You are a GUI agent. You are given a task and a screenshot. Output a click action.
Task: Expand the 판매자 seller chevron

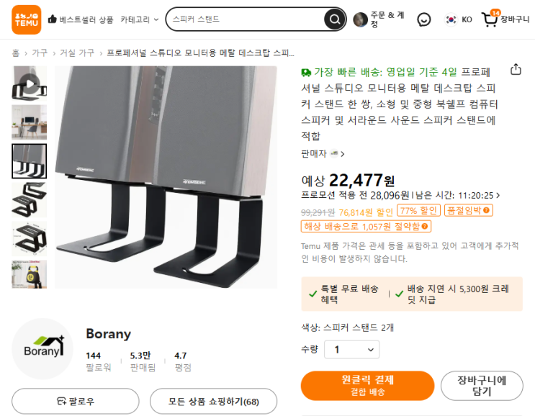343,153
